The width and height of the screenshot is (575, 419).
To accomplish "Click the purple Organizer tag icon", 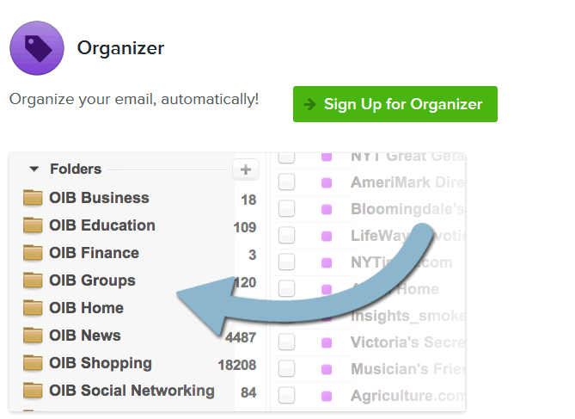I will coord(37,48).
